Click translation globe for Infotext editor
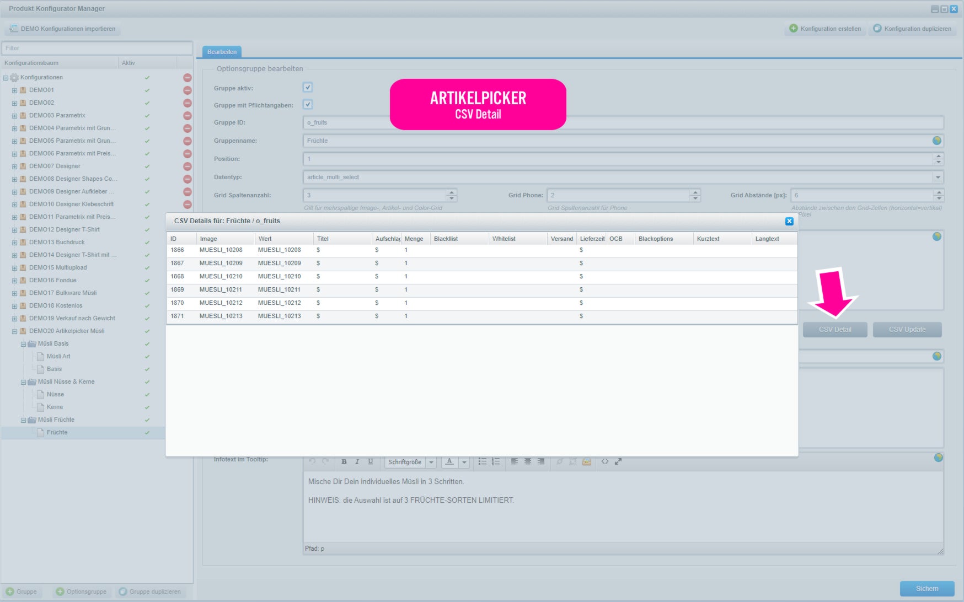Viewport: 964px width, 602px height. pos(938,458)
